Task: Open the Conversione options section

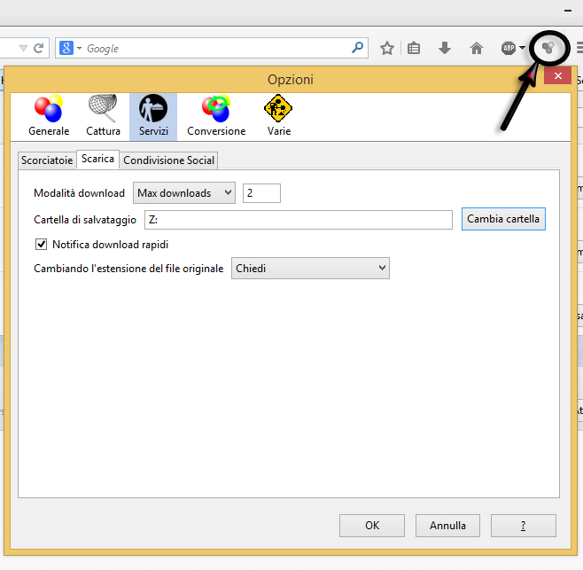Action: coord(216,116)
